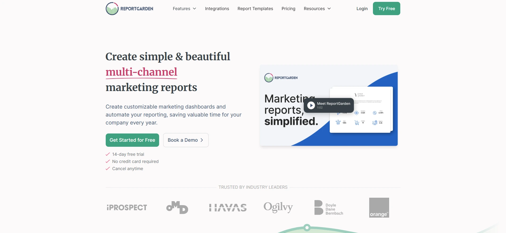The image size is (506, 233).
Task: Click the Havas logo
Action: pyautogui.click(x=227, y=208)
